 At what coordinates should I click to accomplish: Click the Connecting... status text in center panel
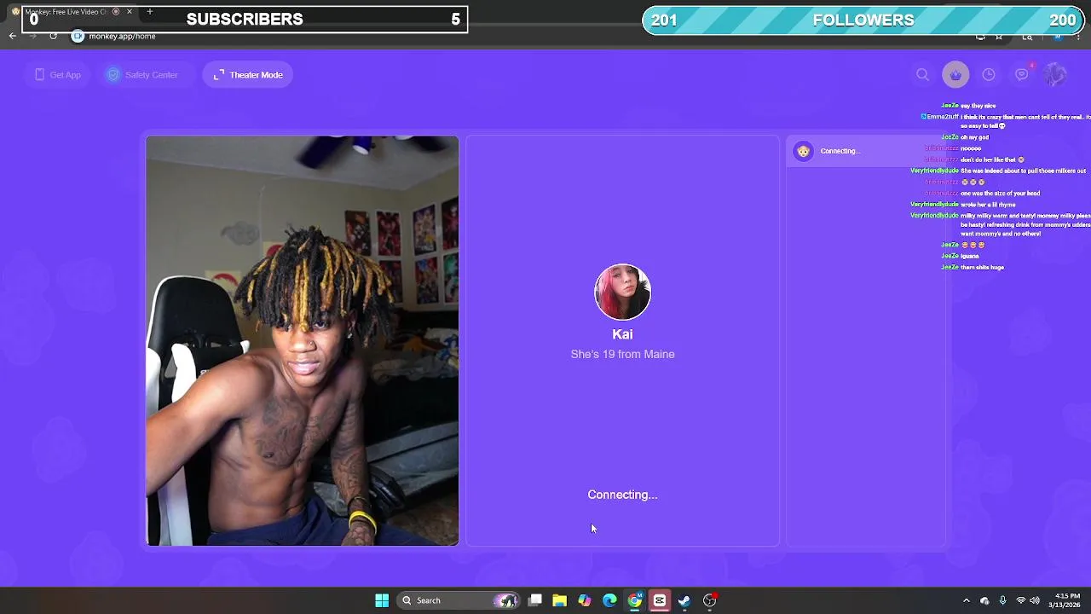(622, 495)
